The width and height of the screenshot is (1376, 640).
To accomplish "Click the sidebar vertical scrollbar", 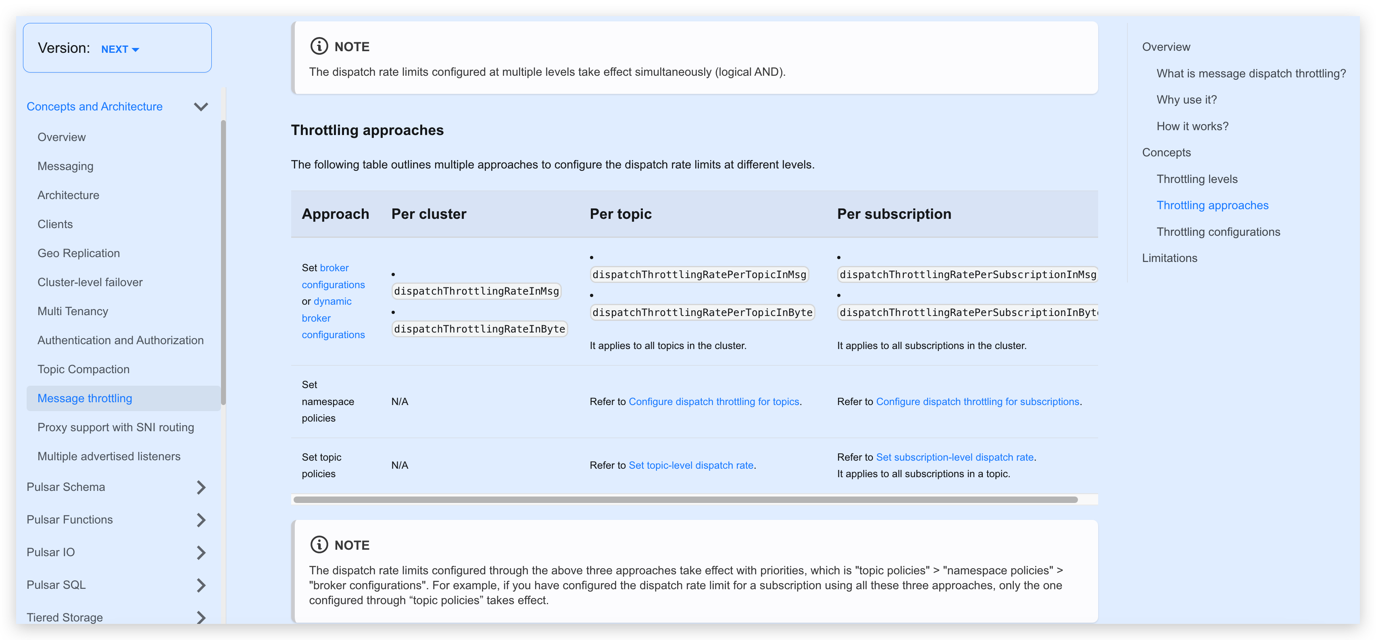I will coord(223,263).
